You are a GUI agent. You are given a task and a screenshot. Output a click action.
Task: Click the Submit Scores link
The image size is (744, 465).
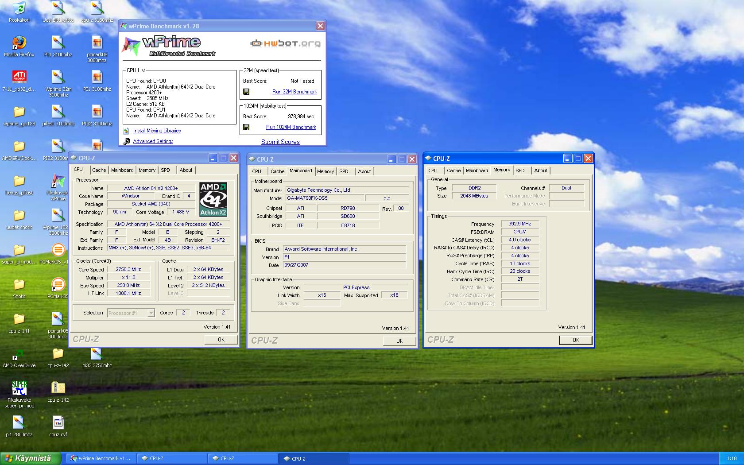click(x=280, y=142)
